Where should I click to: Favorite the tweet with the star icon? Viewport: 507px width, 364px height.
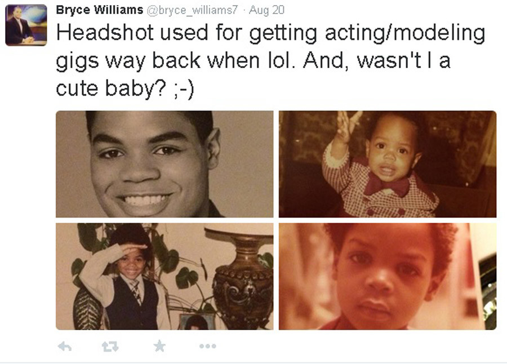[159, 346]
